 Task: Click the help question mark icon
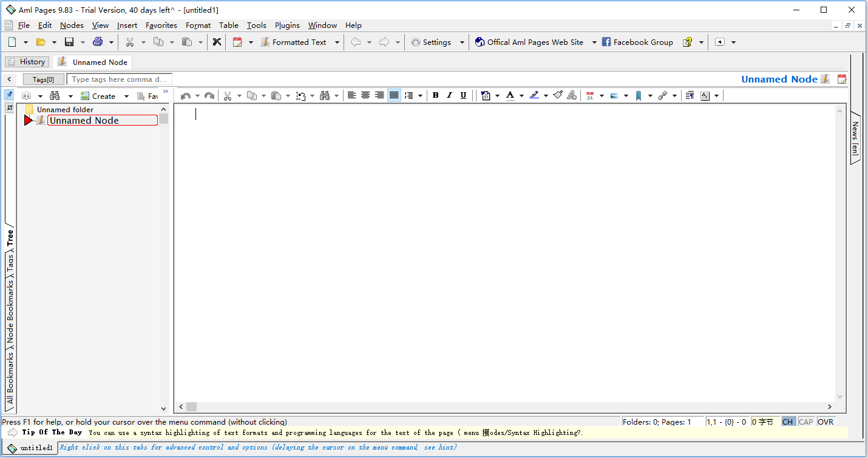tap(688, 42)
